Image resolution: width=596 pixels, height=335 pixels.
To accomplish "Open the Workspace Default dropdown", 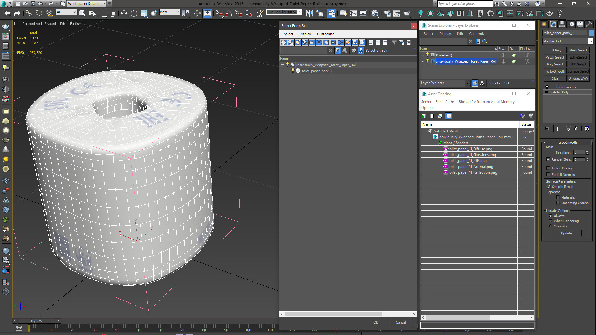I will click(x=104, y=4).
